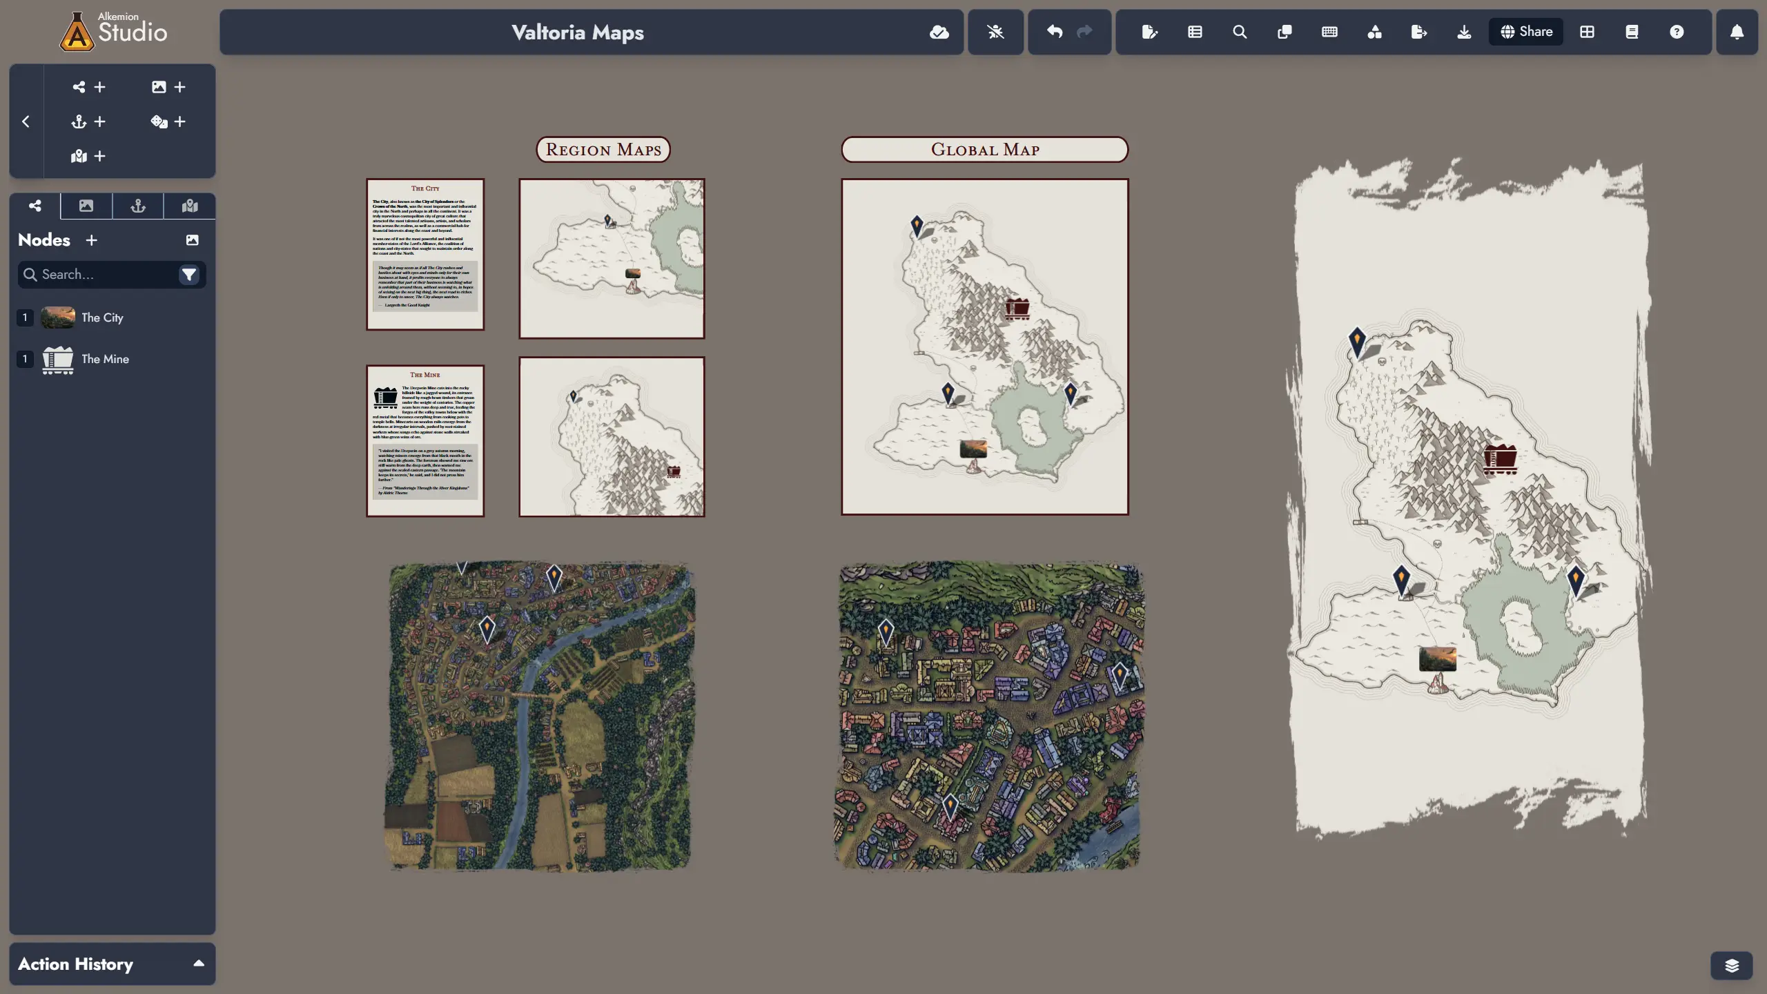Image resolution: width=1767 pixels, height=994 pixels.
Task: Switch to the anchors tab
Action: point(138,206)
